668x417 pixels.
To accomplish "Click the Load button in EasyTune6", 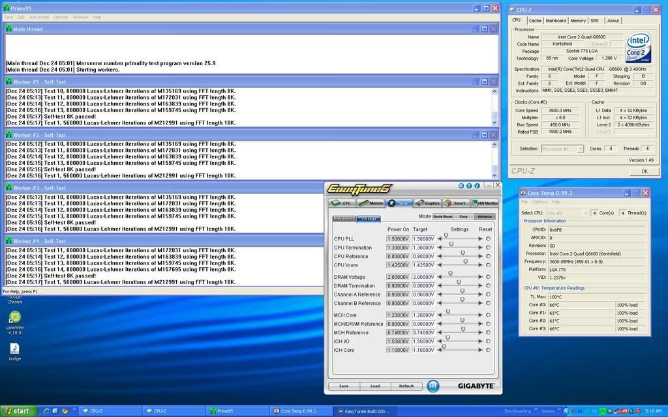I will 375,386.
